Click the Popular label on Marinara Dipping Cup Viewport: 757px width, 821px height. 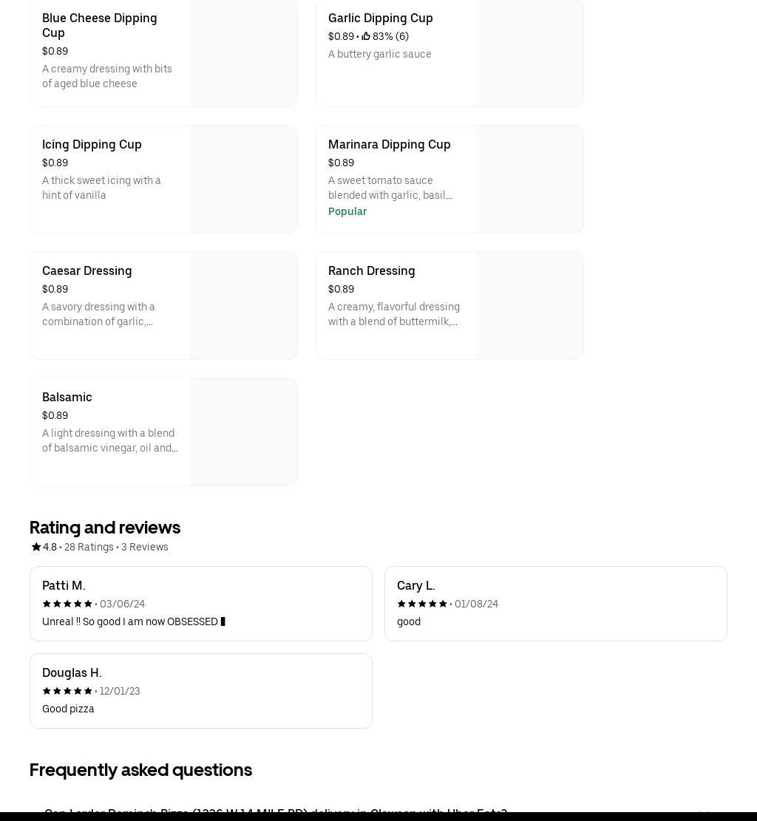[347, 211]
